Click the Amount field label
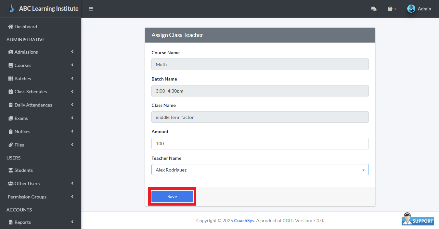The width and height of the screenshot is (439, 229). click(x=160, y=132)
